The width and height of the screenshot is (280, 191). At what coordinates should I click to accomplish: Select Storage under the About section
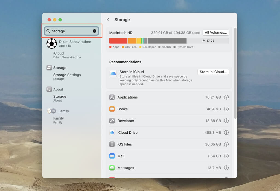60,98
